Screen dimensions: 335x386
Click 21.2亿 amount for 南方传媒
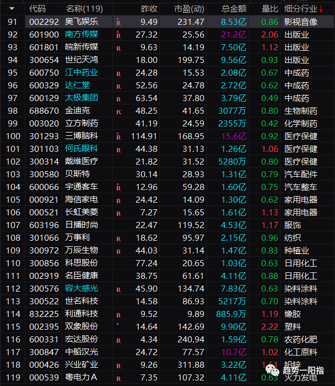[x=234, y=35]
